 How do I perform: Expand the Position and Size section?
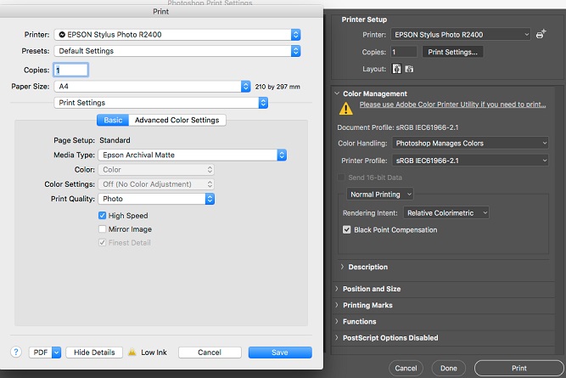(337, 289)
